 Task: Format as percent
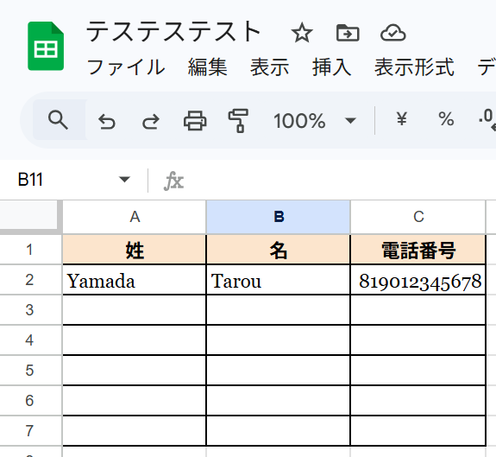446,119
